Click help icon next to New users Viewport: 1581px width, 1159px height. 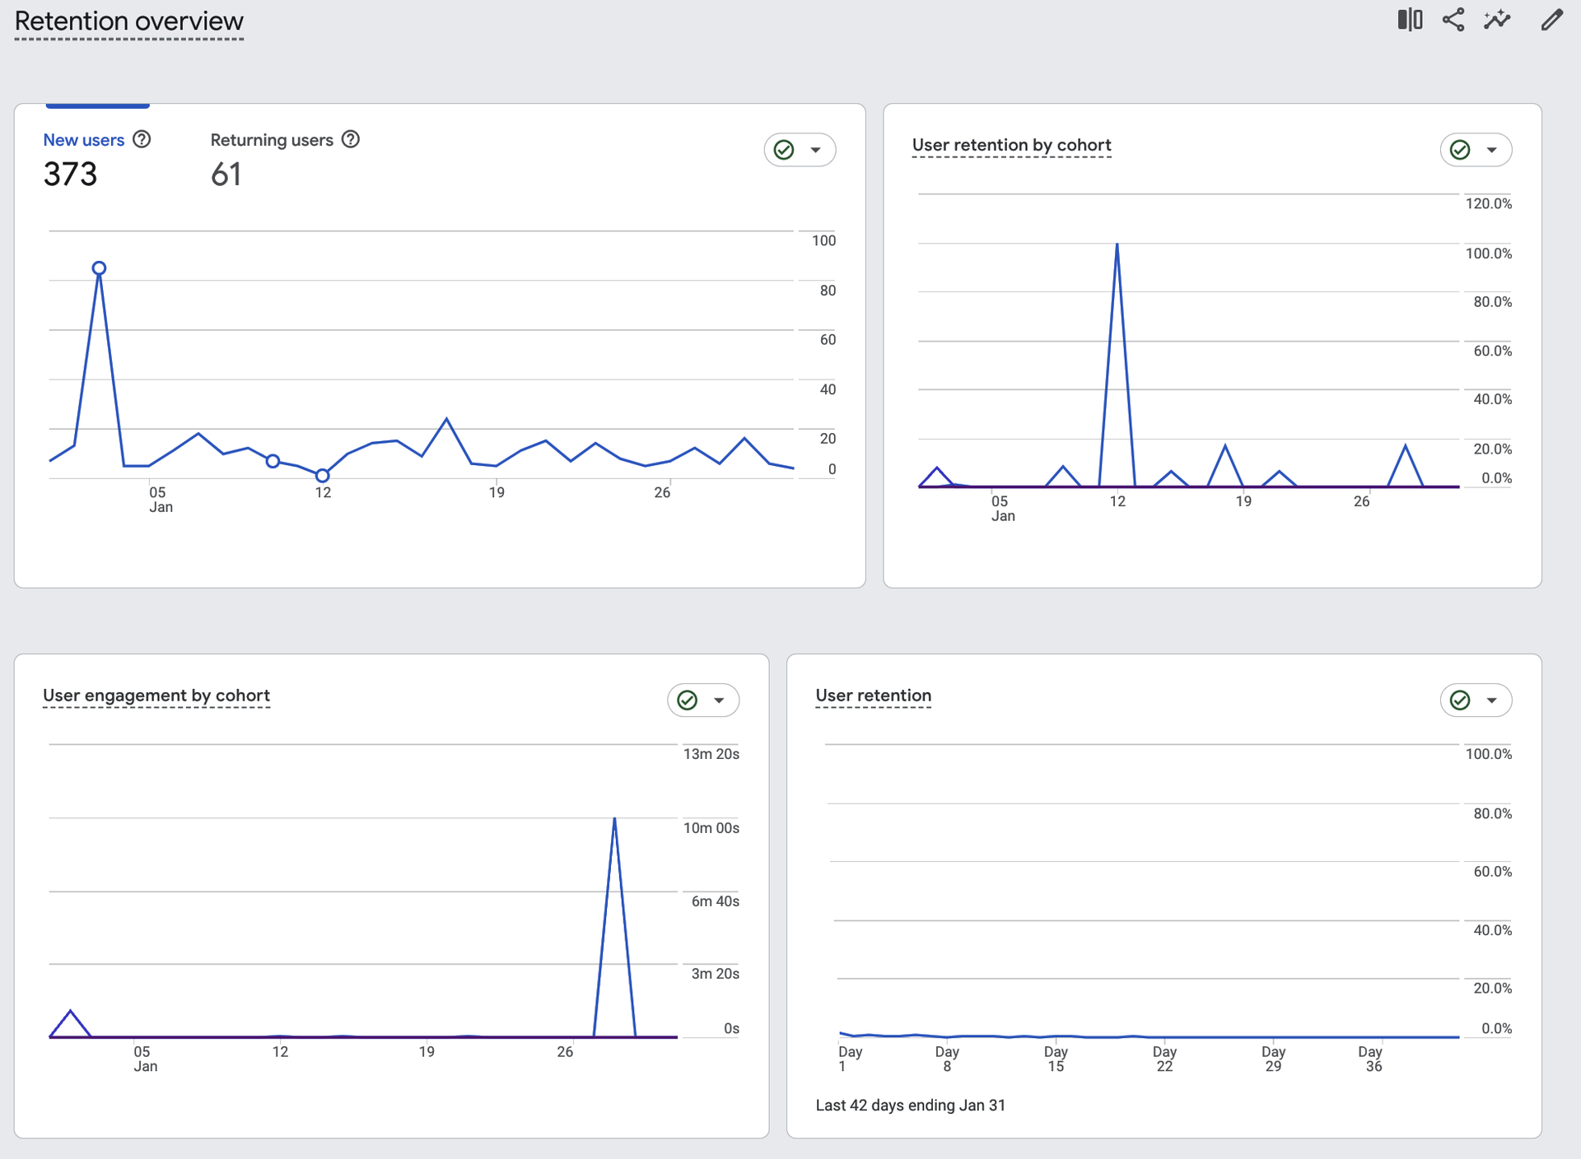coord(142,139)
